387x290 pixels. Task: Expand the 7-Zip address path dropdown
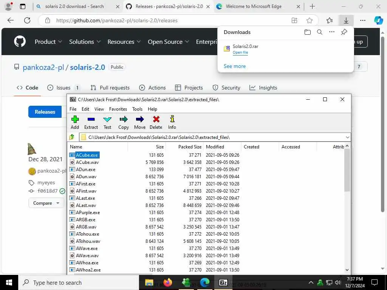tap(347, 137)
